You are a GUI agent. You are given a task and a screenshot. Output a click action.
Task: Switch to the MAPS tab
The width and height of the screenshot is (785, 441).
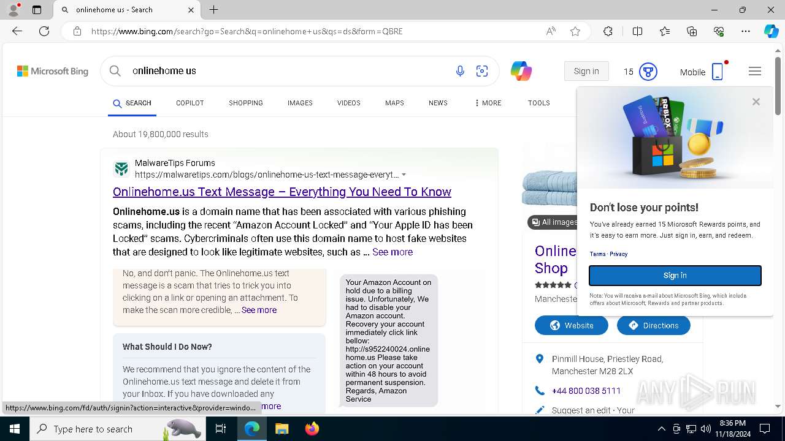pyautogui.click(x=394, y=103)
